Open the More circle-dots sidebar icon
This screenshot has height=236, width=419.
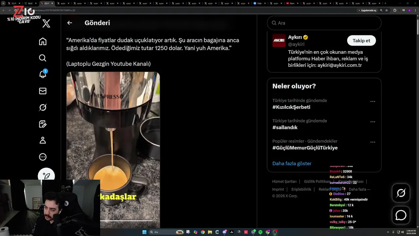tap(43, 157)
